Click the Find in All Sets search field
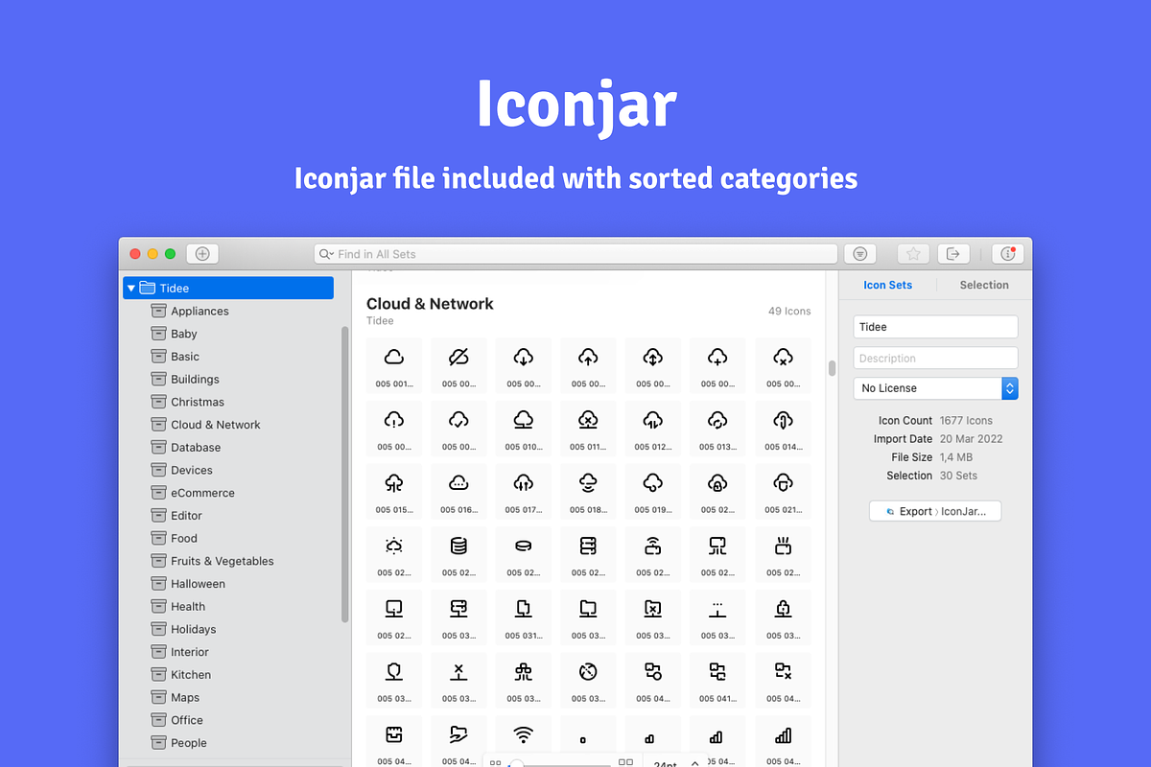The image size is (1151, 767). (575, 254)
